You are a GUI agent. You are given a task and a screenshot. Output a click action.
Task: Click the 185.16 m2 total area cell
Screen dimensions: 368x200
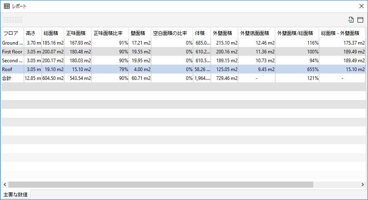point(53,43)
